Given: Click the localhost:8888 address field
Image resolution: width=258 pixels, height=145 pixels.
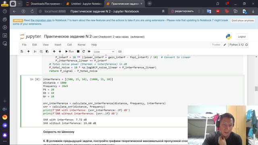Looking at the screenshot, I should click(55, 11).
